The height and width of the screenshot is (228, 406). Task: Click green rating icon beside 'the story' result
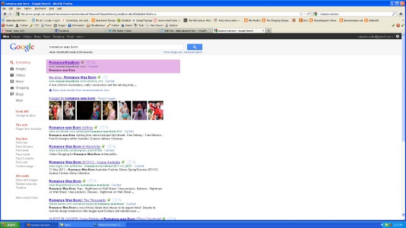pyautogui.click(x=99, y=77)
